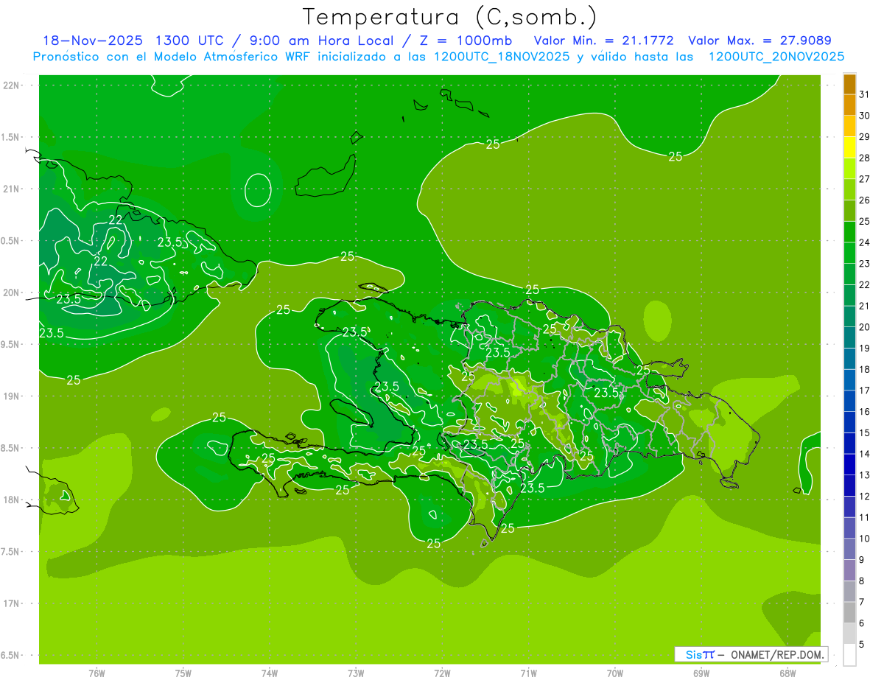
Task: Click the '72W' longitude label
Action: pos(442,673)
